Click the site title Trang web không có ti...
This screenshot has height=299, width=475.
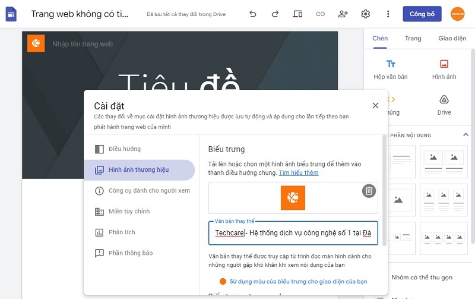click(80, 14)
